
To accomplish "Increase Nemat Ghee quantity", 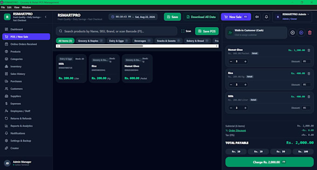I will point(245,61).
